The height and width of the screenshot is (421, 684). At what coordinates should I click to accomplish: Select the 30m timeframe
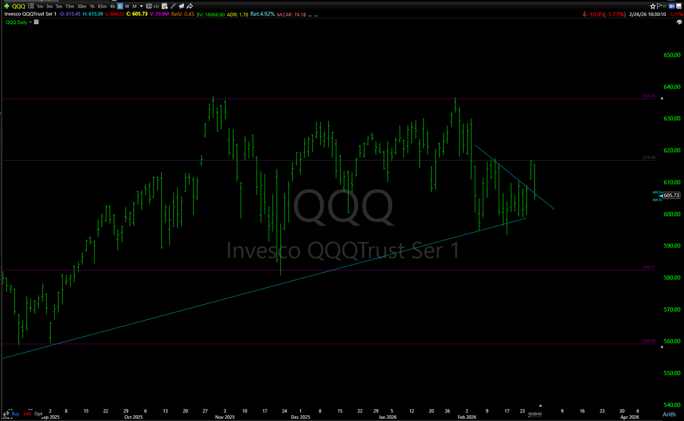point(82,6)
